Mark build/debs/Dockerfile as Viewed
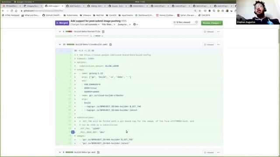The width and height of the screenshot is (280, 157). [x=209, y=32]
